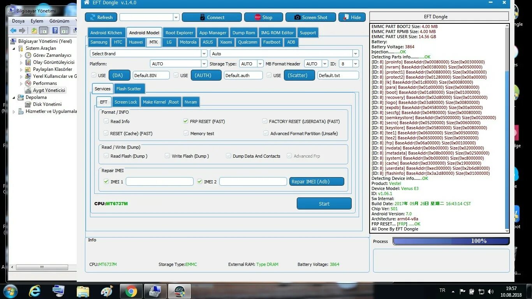The height and width of the screenshot is (299, 532).
Task: Collapse Sistem Araçları tree node
Action: [x=14, y=48]
